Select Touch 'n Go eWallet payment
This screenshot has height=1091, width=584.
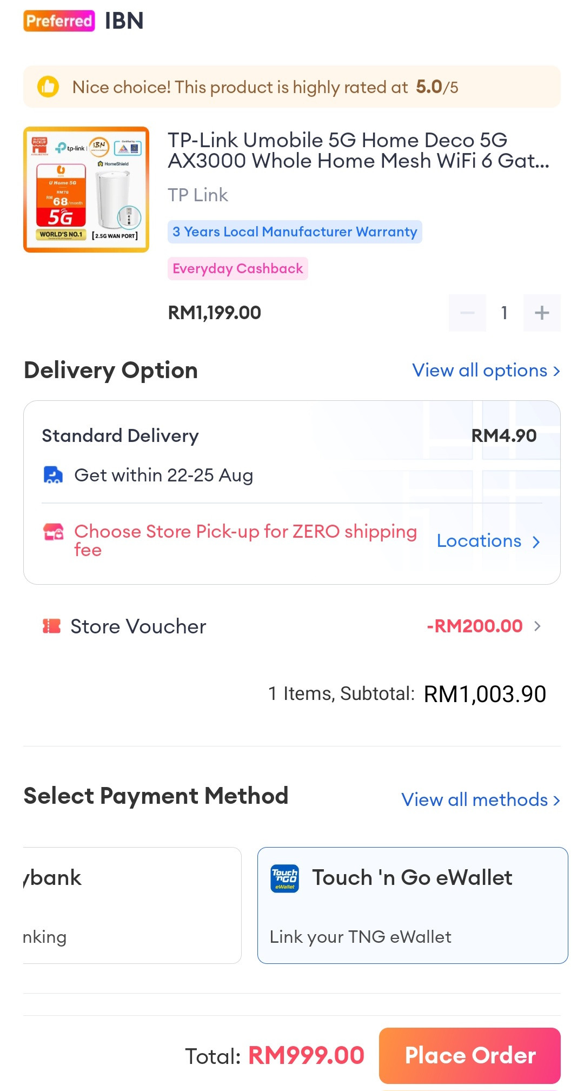pos(412,905)
